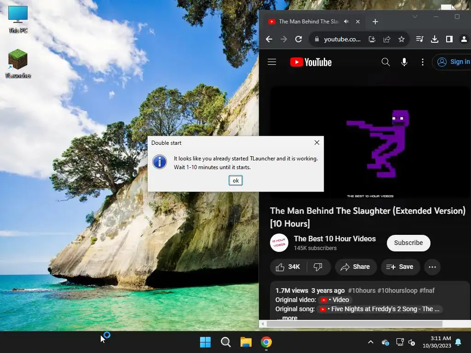
Task: Expand description with ...more
Action: [x=287, y=318]
